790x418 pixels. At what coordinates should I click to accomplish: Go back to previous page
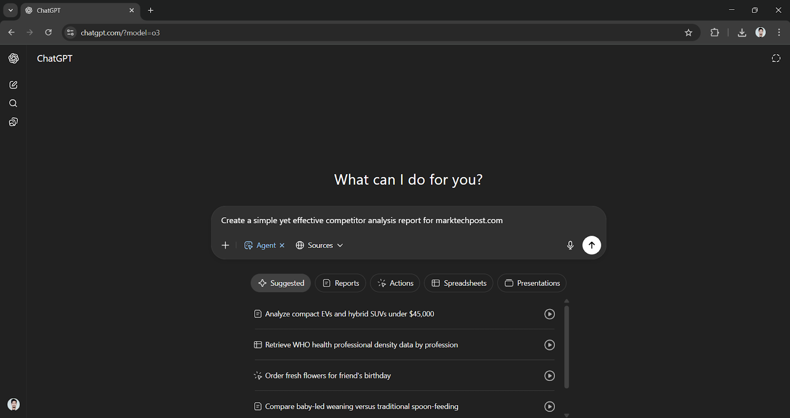pos(11,33)
